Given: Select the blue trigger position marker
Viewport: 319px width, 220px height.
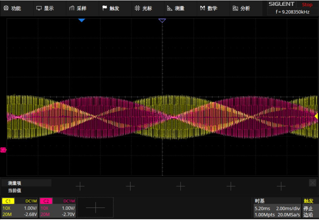Looking at the screenshot, I should (x=81, y=20).
